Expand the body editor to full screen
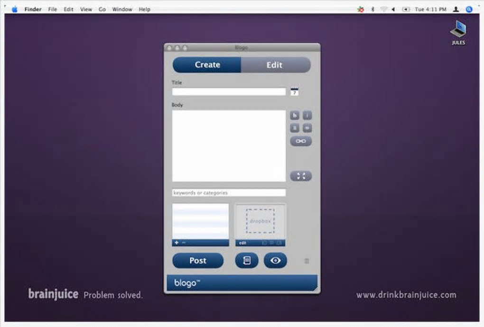484x327 pixels. pyautogui.click(x=301, y=176)
